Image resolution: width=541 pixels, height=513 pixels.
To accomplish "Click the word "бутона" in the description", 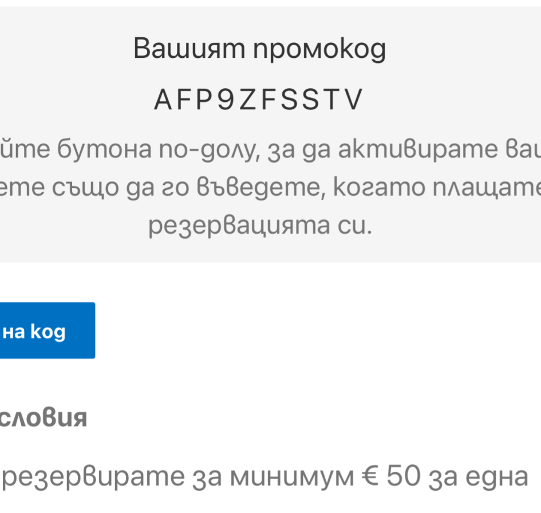I will [x=106, y=151].
